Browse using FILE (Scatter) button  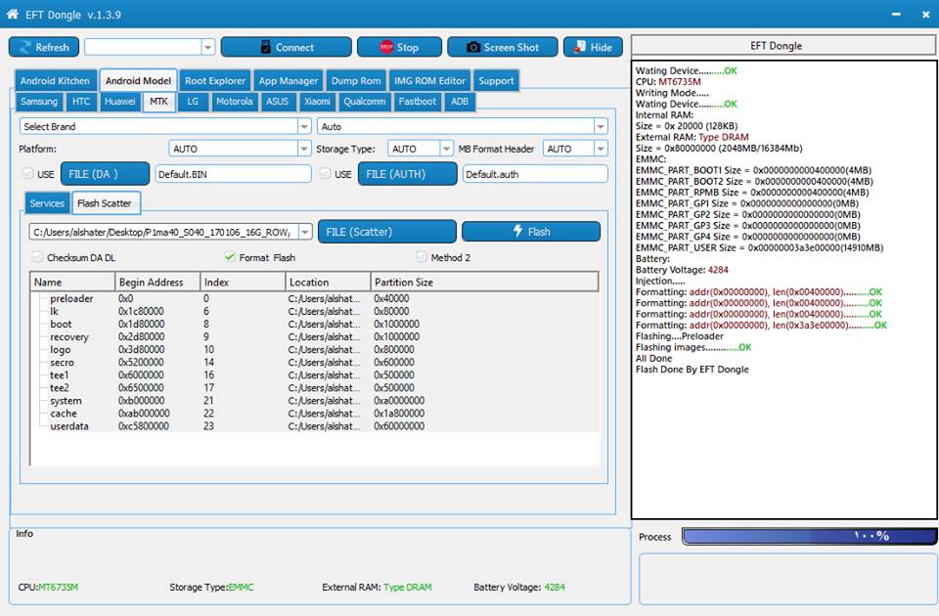[x=386, y=232]
